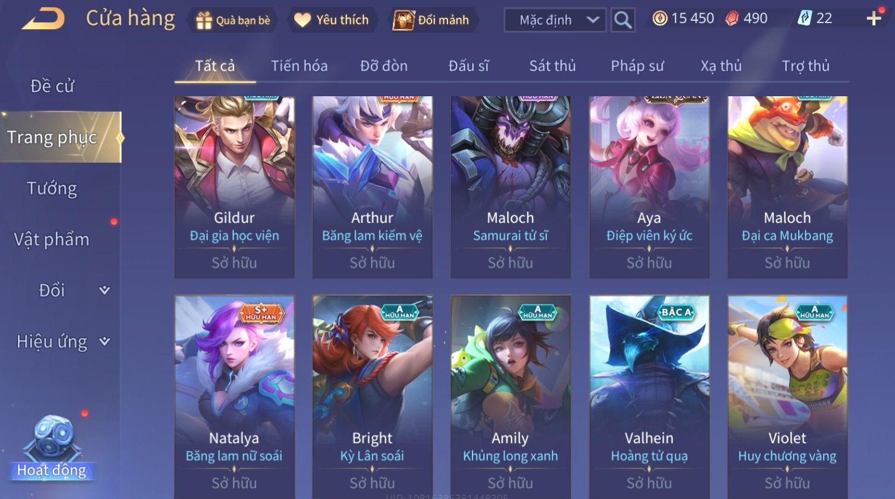Select the Đề cử sidebar entry
The height and width of the screenshot is (499, 895).
tap(52, 86)
